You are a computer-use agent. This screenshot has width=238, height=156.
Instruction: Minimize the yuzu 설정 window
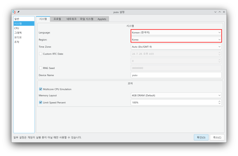216,12
